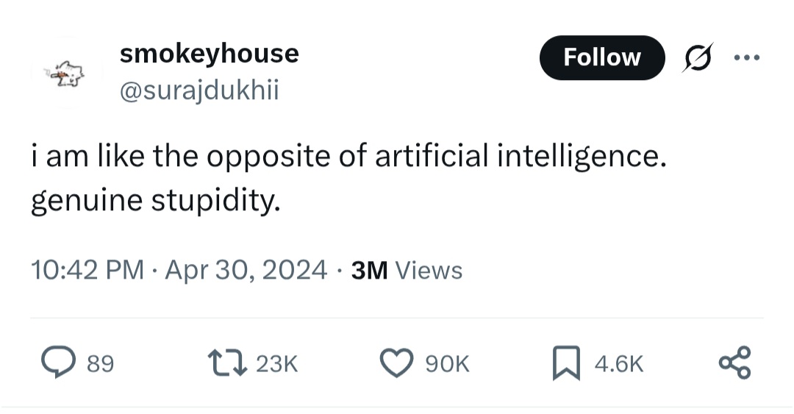The height and width of the screenshot is (414, 794).
Task: Click the 10:42 PM timestamp
Action: (x=87, y=271)
